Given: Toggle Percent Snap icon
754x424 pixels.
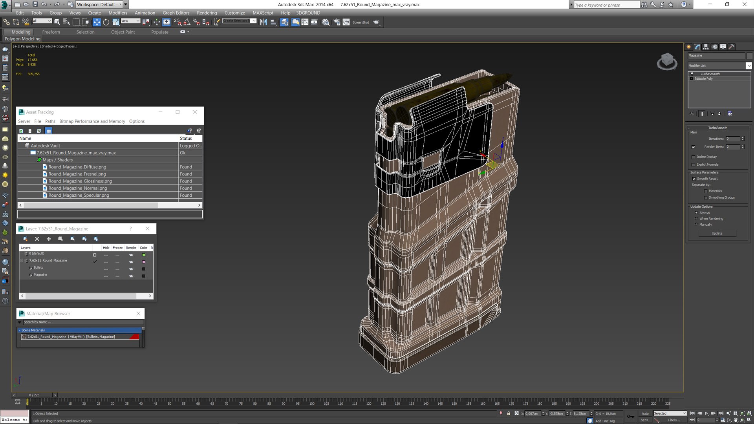Looking at the screenshot, I should (x=196, y=22).
